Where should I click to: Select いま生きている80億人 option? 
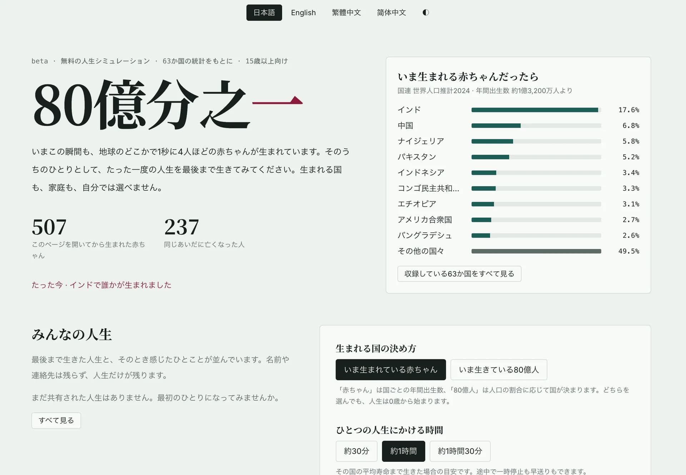499,370
